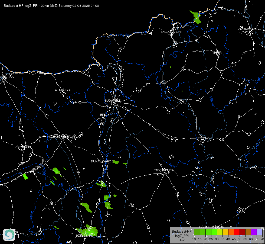The height and width of the screenshot is (244, 265).
Task: Pick the orange 40–45 dBZ legend swatch
Action: pyautogui.click(x=231, y=232)
